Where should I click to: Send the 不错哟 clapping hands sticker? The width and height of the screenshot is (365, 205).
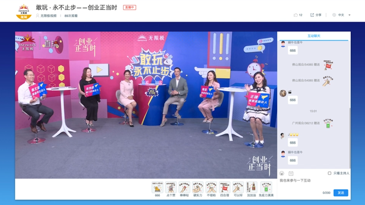pyautogui.click(x=211, y=187)
